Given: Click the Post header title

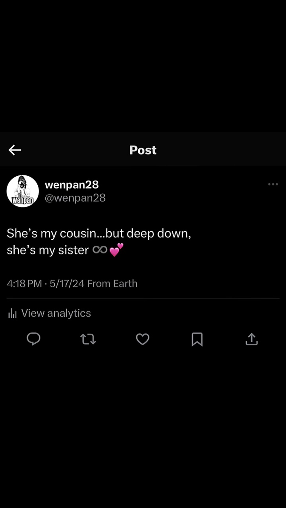Looking at the screenshot, I should point(143,150).
